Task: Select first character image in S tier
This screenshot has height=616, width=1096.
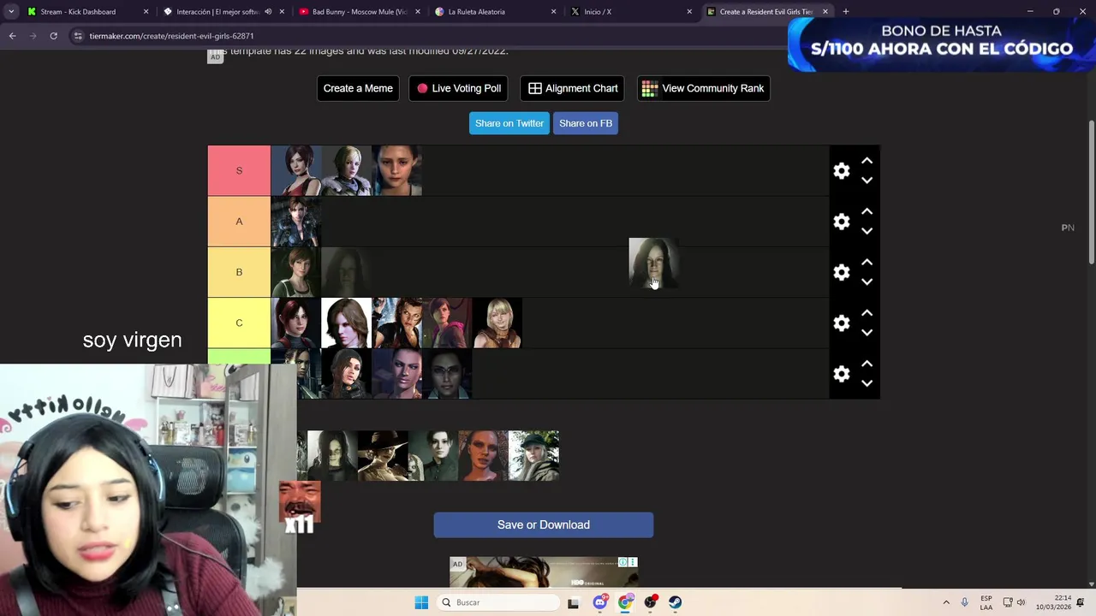Action: pyautogui.click(x=296, y=171)
